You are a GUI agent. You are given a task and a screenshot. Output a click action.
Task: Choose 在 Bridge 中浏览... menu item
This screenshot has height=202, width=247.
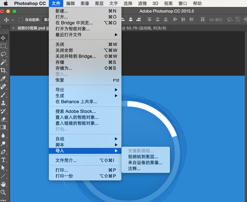click(x=85, y=23)
